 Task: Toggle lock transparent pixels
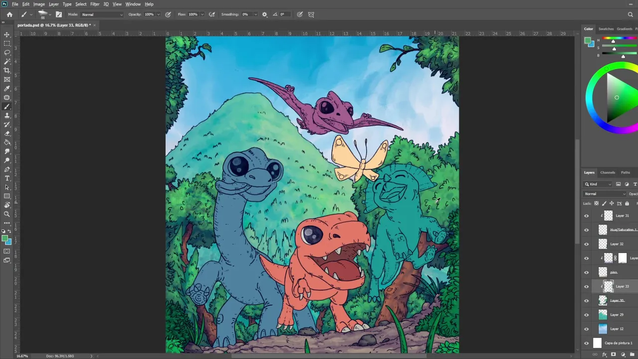pos(596,203)
